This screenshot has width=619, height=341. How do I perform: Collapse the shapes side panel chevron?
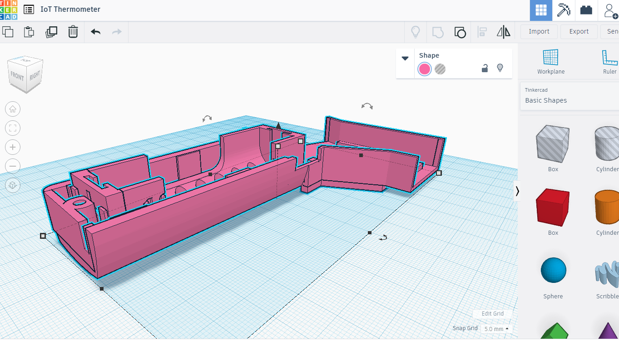click(x=517, y=191)
